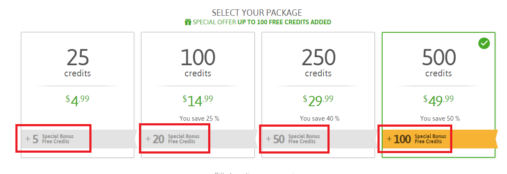The image size is (507, 174).
Task: Click the +5 Special Bonus ribbon
Action: point(53,139)
